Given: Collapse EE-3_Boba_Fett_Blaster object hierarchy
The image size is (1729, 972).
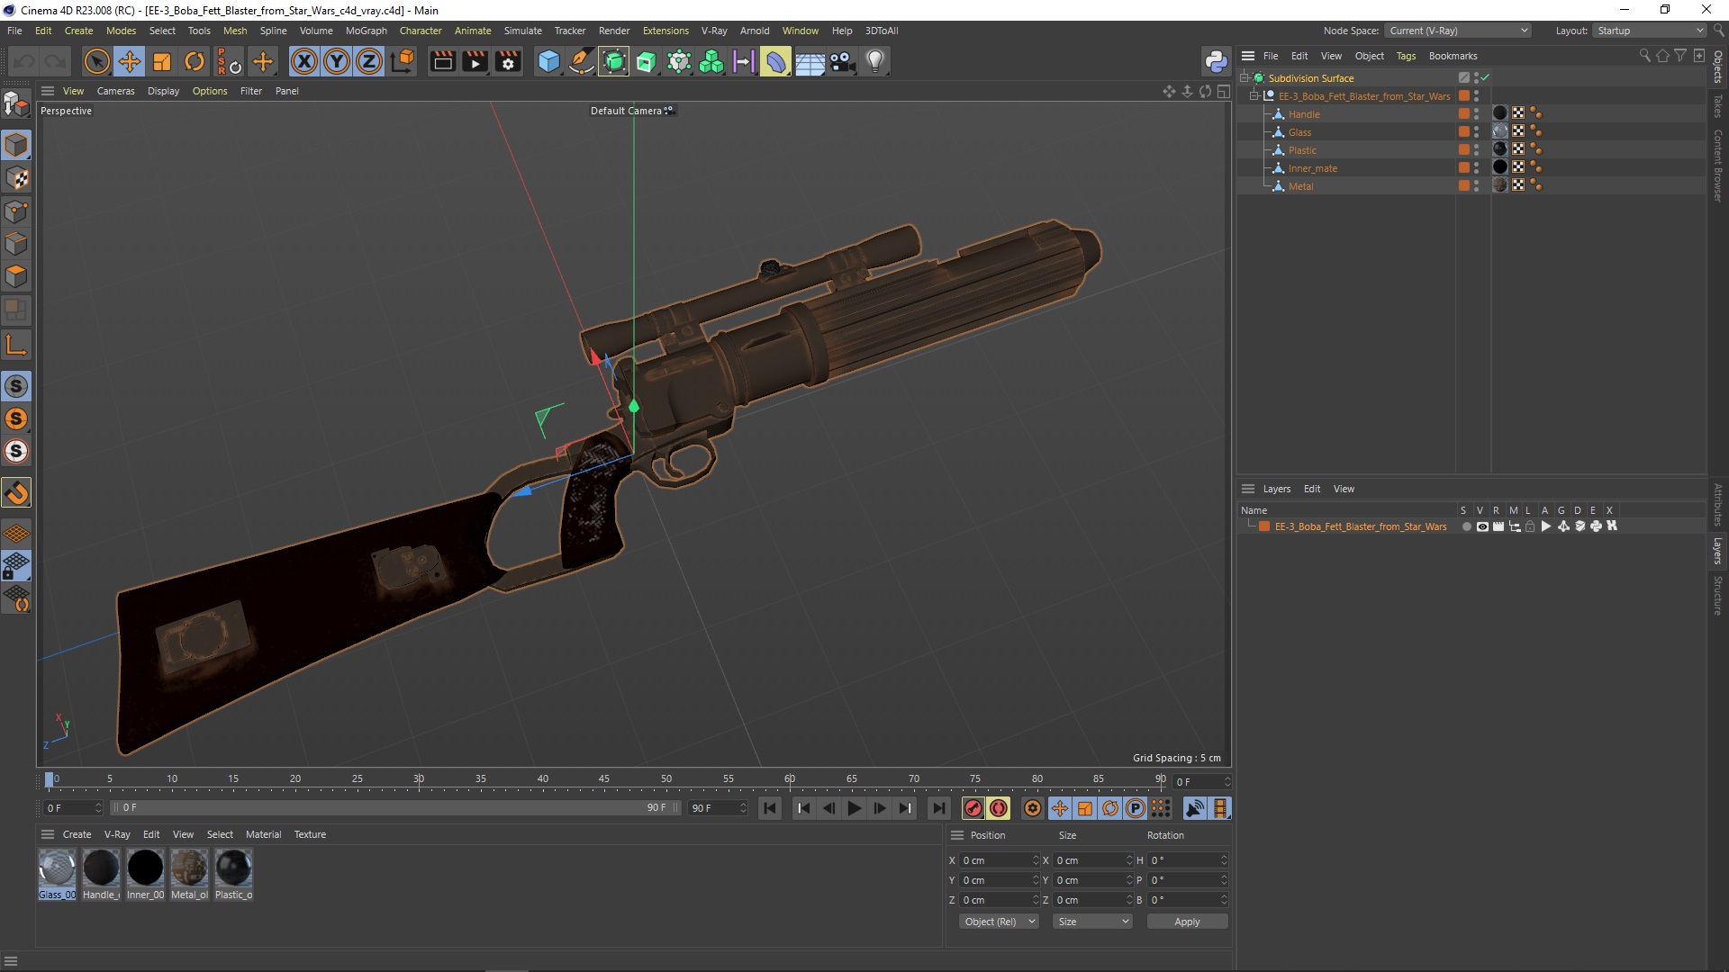Looking at the screenshot, I should pos(1254,95).
